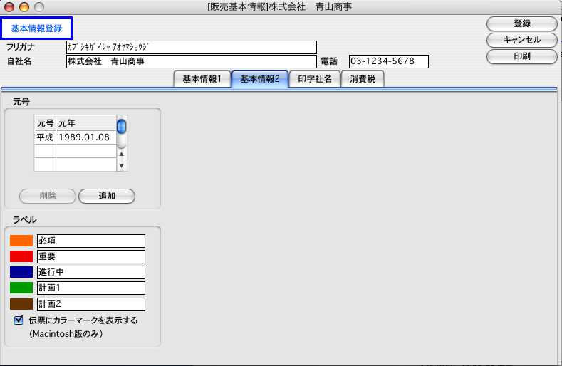
Task: Click the 電話 number field
Action: coord(388,61)
